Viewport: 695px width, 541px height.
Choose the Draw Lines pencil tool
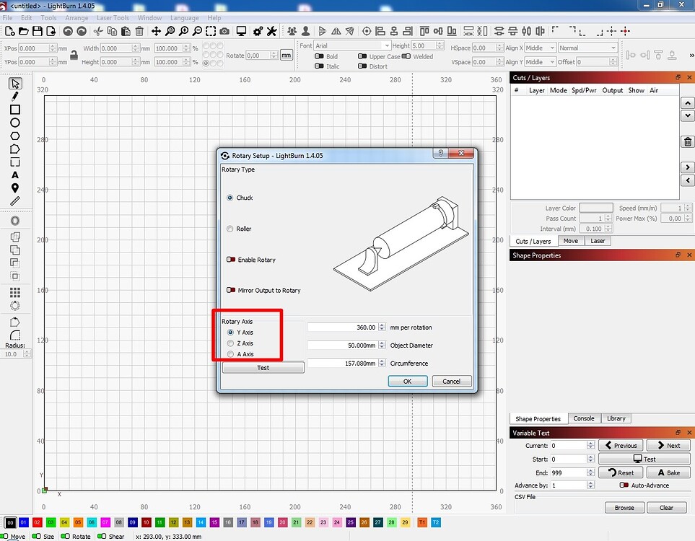(x=15, y=96)
